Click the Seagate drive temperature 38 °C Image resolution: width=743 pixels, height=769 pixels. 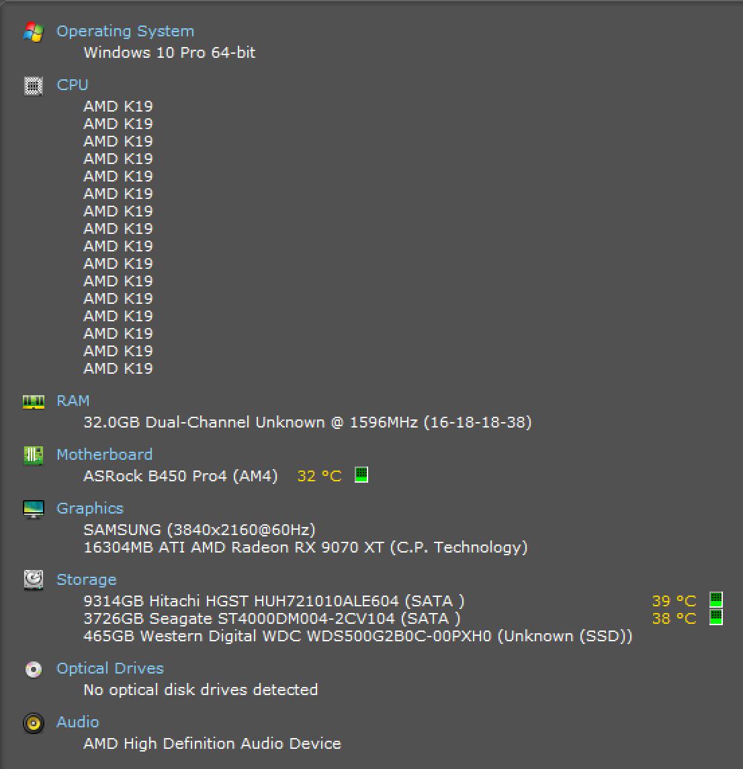pyautogui.click(x=674, y=618)
